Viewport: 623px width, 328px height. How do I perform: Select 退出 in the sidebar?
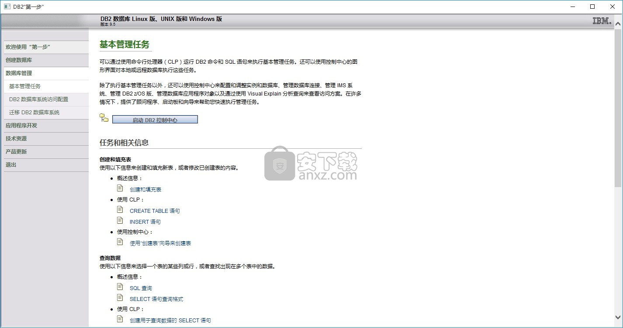coord(46,165)
